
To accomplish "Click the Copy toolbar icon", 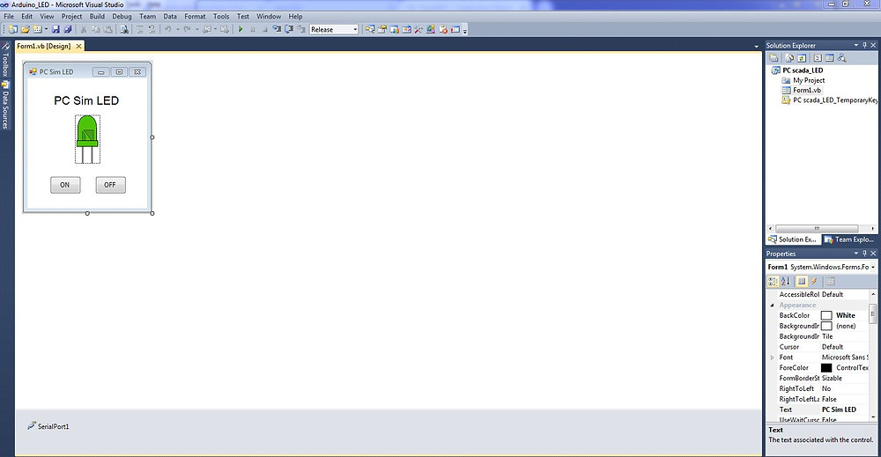I will tap(95, 29).
